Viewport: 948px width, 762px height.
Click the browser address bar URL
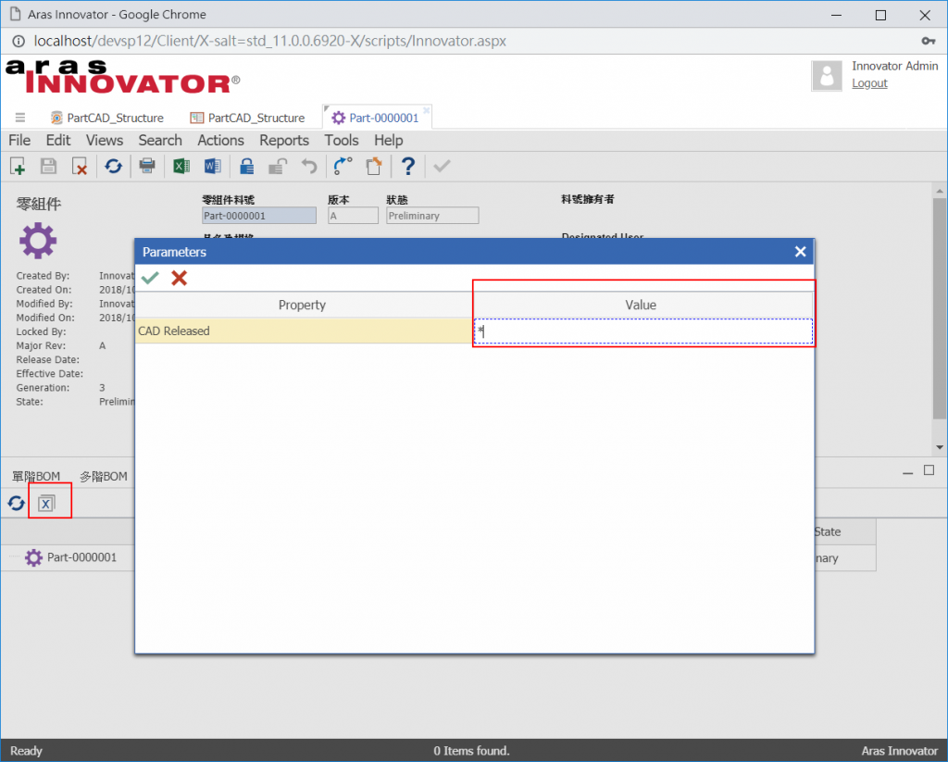point(270,41)
